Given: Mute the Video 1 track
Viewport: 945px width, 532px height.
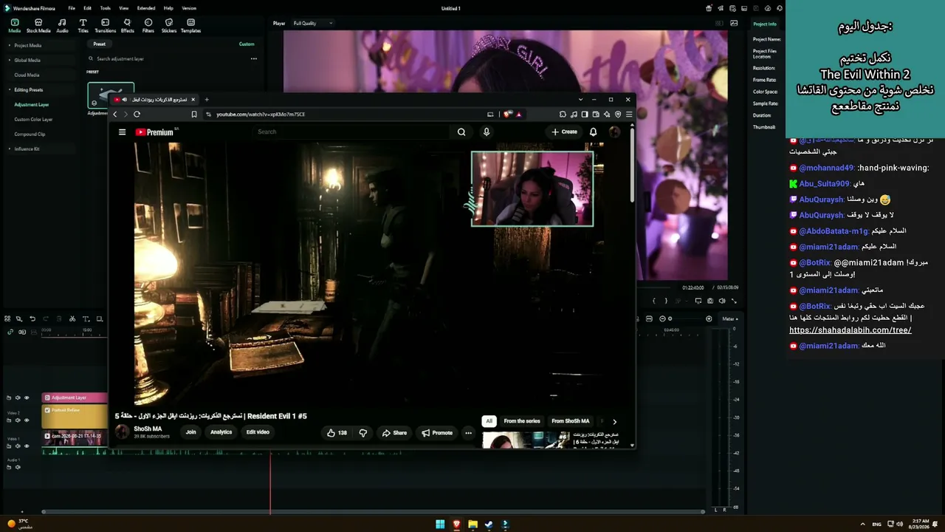Looking at the screenshot, I should 18,446.
